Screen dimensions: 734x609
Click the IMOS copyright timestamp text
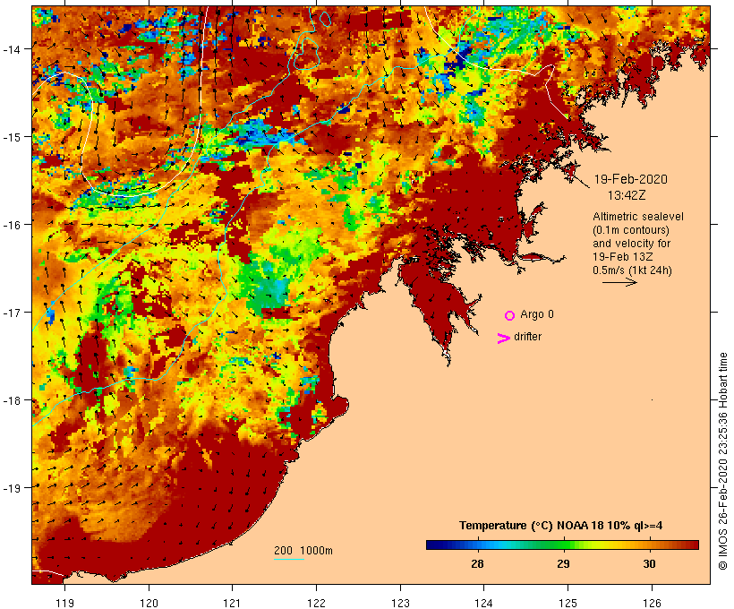[x=722, y=461]
